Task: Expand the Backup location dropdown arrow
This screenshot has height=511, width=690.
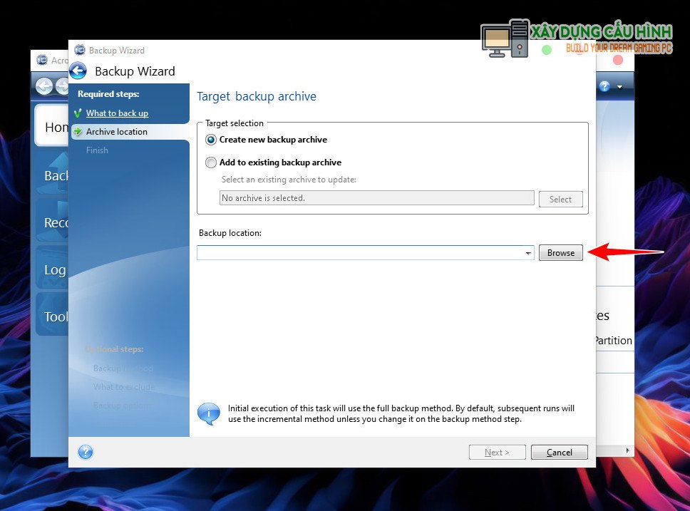Action: (x=527, y=253)
